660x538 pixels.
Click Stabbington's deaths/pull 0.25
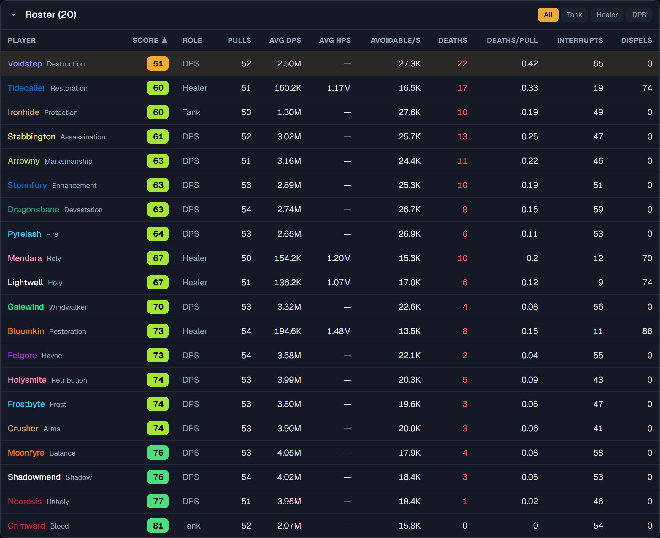529,137
